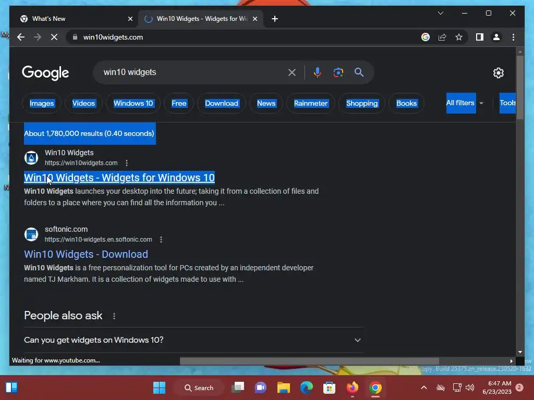Apply the Download filter chip
534x400 pixels.
point(221,103)
